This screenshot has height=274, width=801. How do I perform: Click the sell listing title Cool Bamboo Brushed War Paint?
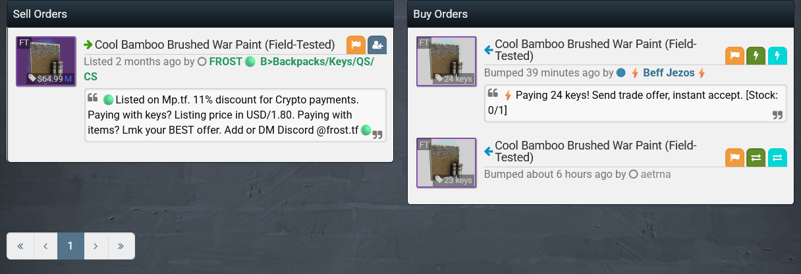tap(215, 45)
